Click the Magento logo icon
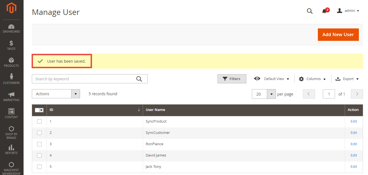 pyautogui.click(x=11, y=8)
